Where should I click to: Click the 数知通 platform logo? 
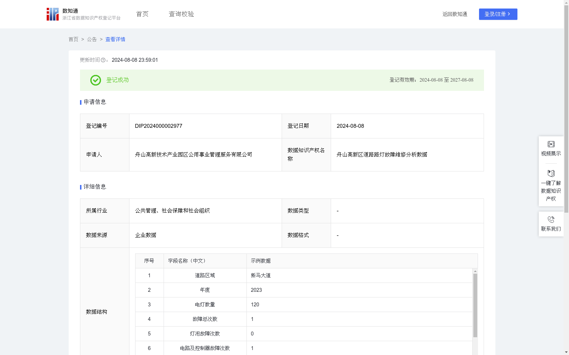[83, 14]
